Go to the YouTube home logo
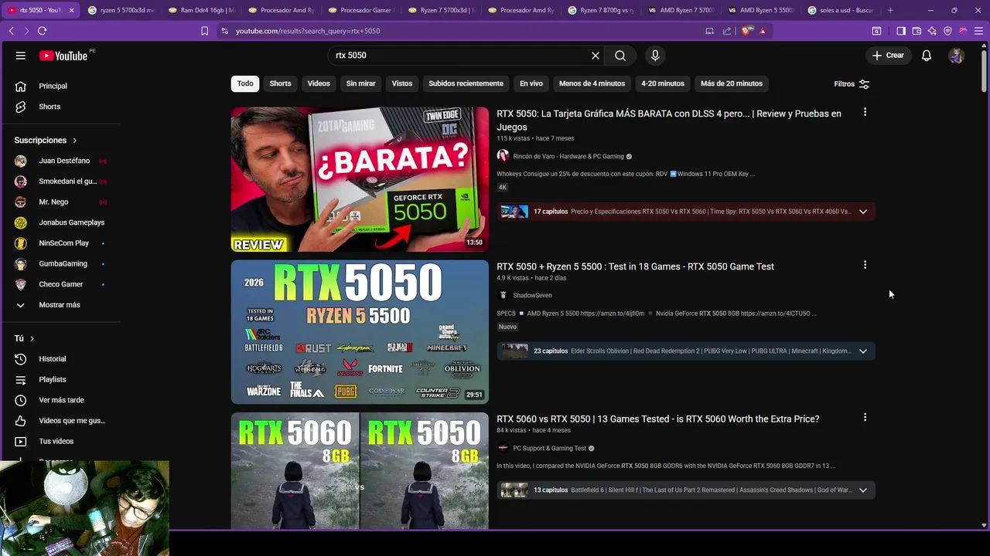990x556 pixels. pos(65,56)
